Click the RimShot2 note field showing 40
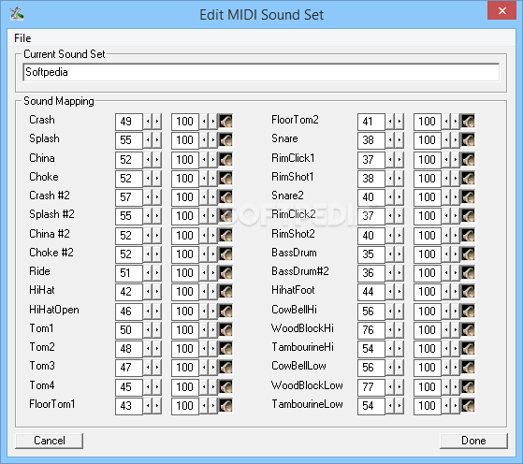 [371, 236]
